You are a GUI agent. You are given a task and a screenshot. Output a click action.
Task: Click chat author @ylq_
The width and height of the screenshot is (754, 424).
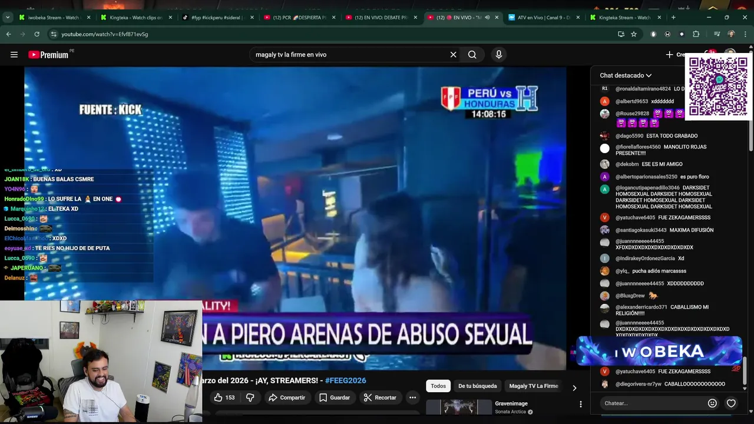[623, 271]
